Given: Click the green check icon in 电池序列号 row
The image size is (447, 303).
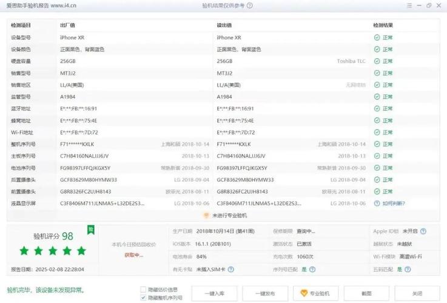Looking at the screenshot, I should coord(377,168).
